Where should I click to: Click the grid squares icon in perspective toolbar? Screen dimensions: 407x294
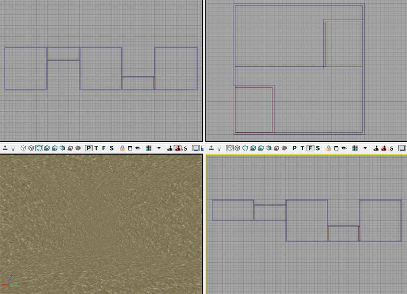[x=149, y=148]
